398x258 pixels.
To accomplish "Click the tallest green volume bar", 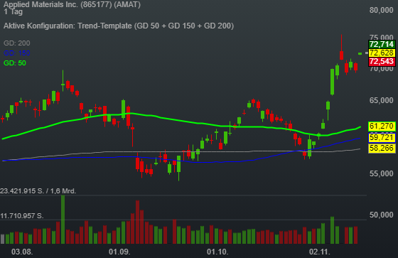I will [63, 220].
